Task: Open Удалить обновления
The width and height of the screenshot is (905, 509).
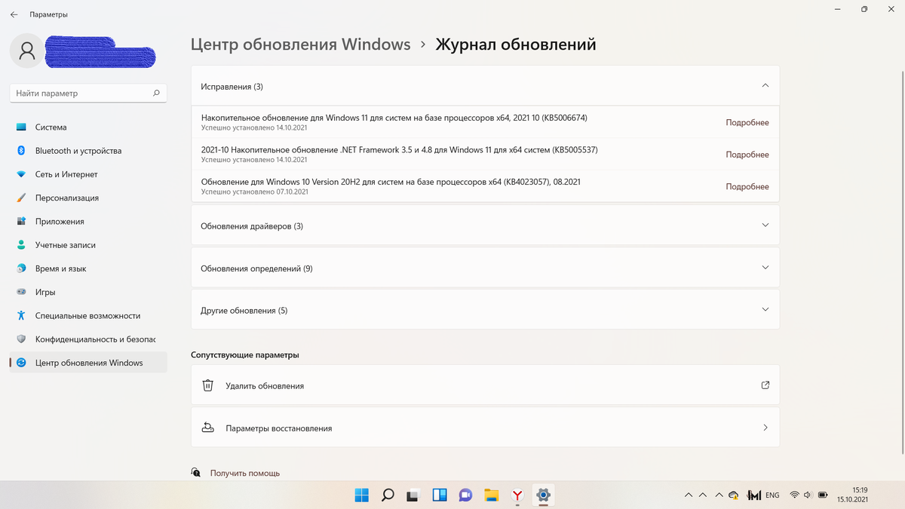Action: pyautogui.click(x=485, y=385)
